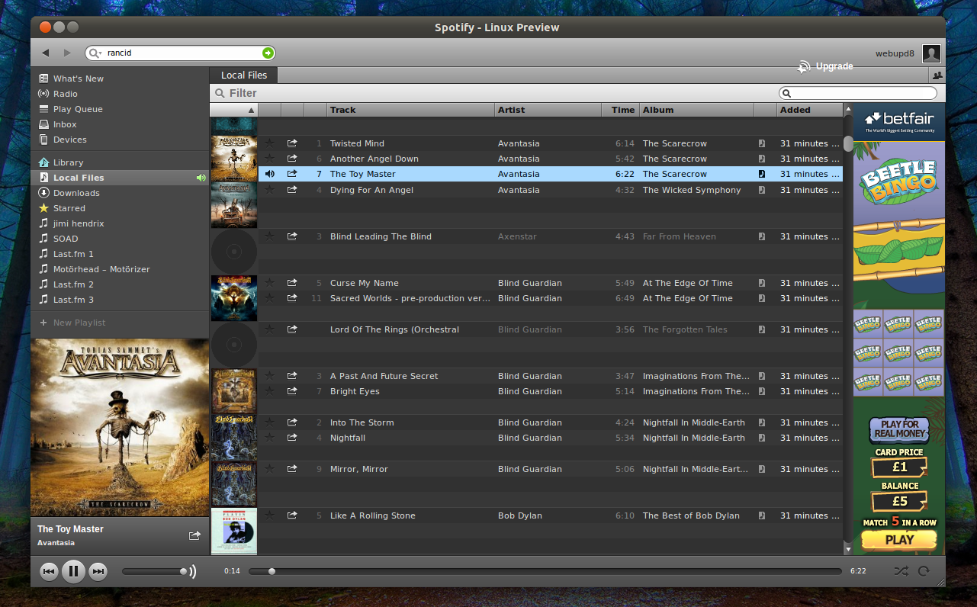Toggle shuffle playback
This screenshot has width=977, height=607.
(901, 570)
